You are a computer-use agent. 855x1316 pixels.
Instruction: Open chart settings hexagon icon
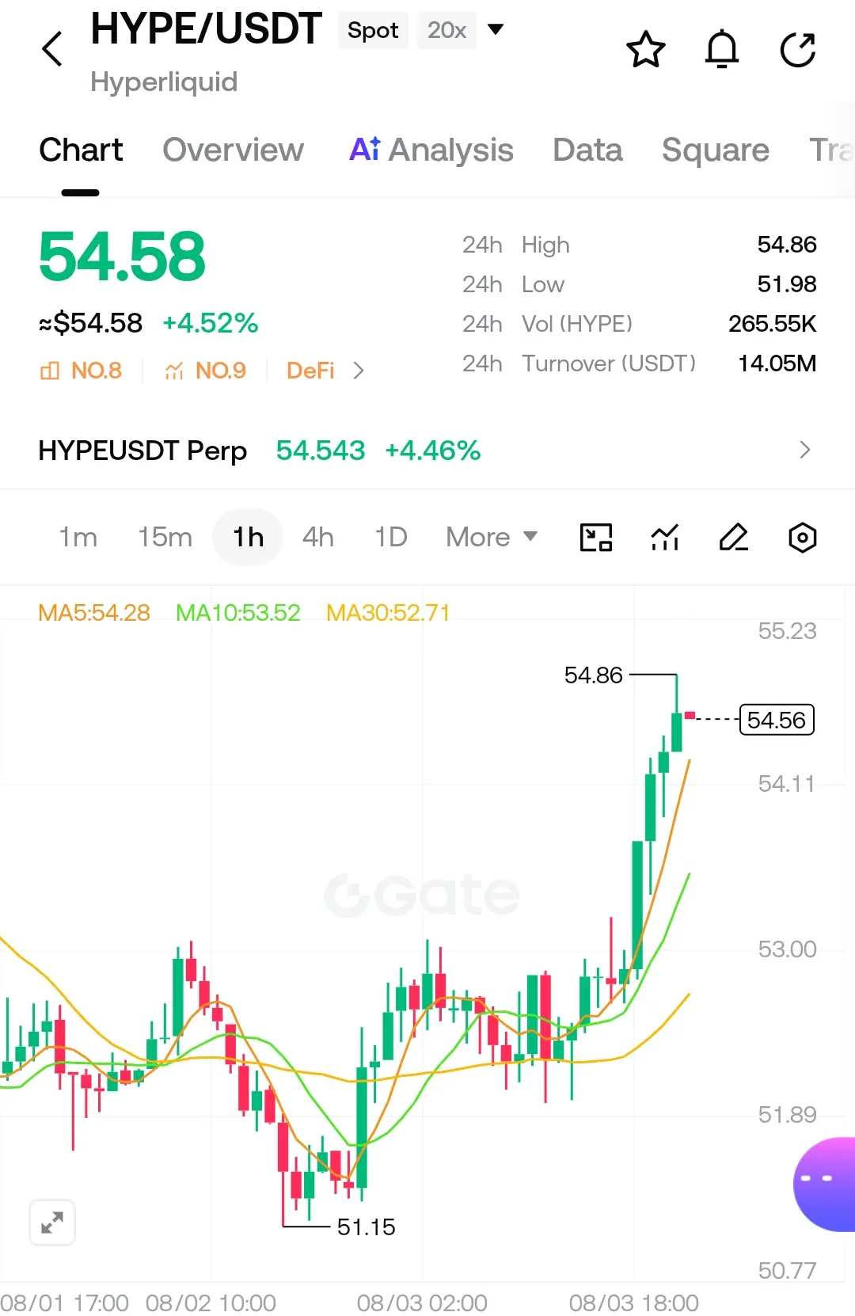click(x=802, y=538)
